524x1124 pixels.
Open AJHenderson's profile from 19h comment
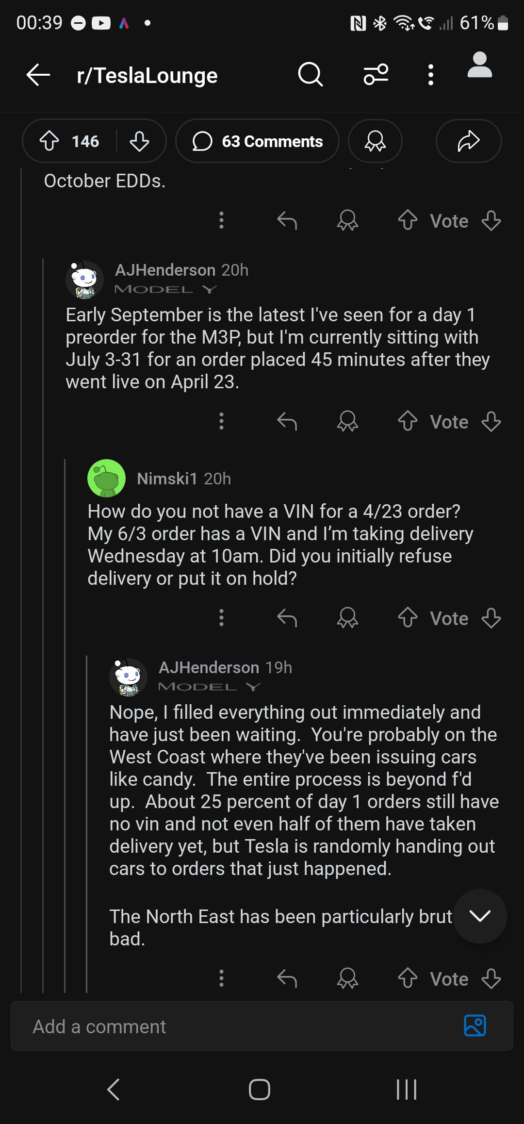click(x=209, y=668)
